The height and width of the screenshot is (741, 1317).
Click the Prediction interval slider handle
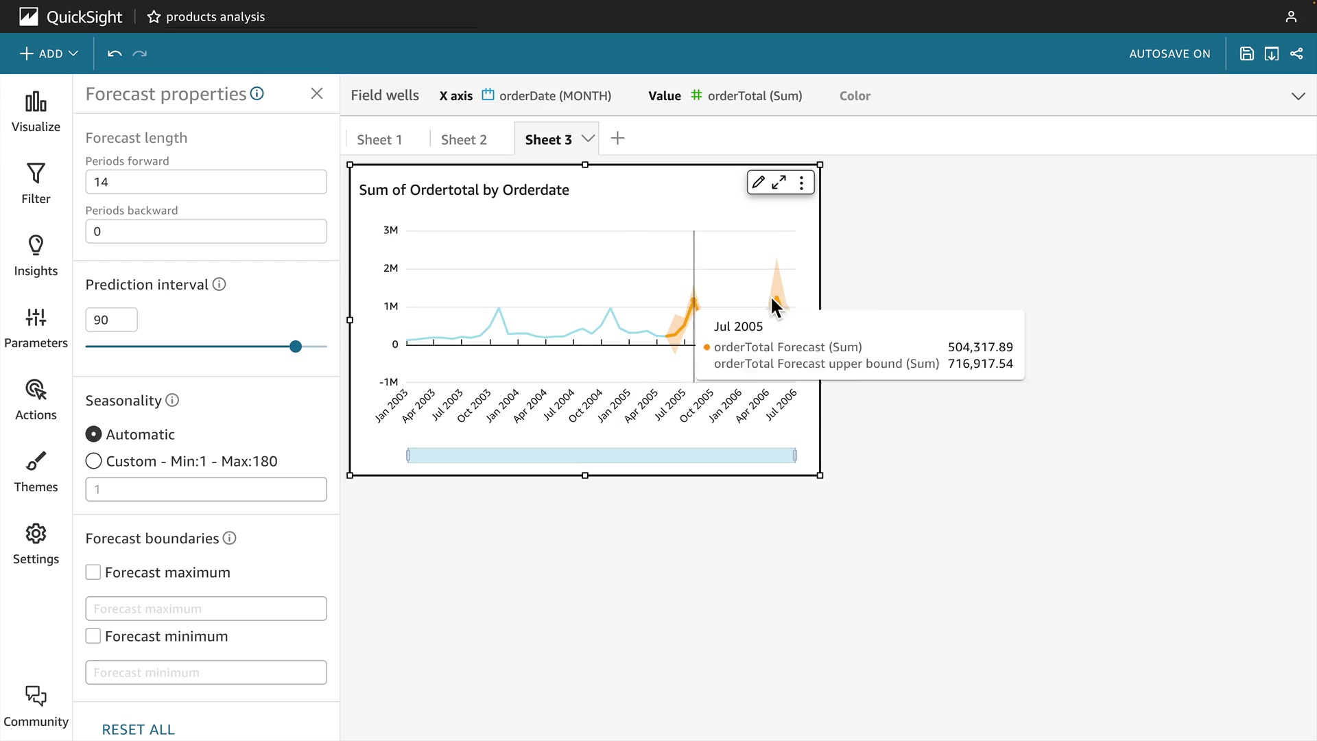(x=296, y=346)
